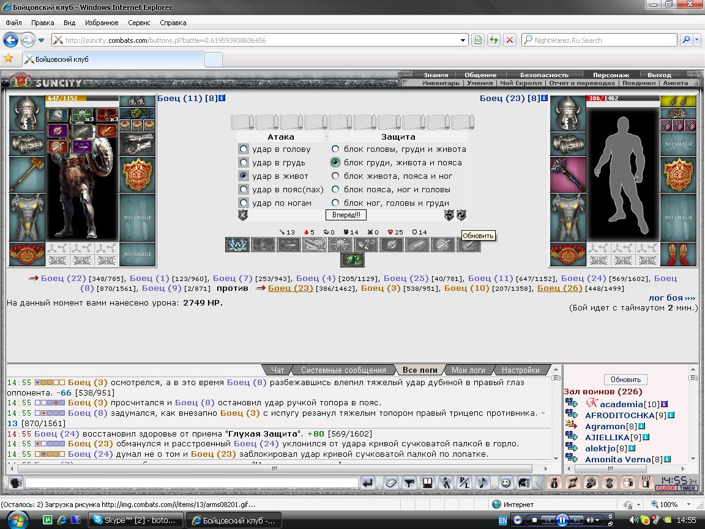This screenshot has height=529, width=705.
Task: Click the CLOCK label button
Action: coord(666,487)
